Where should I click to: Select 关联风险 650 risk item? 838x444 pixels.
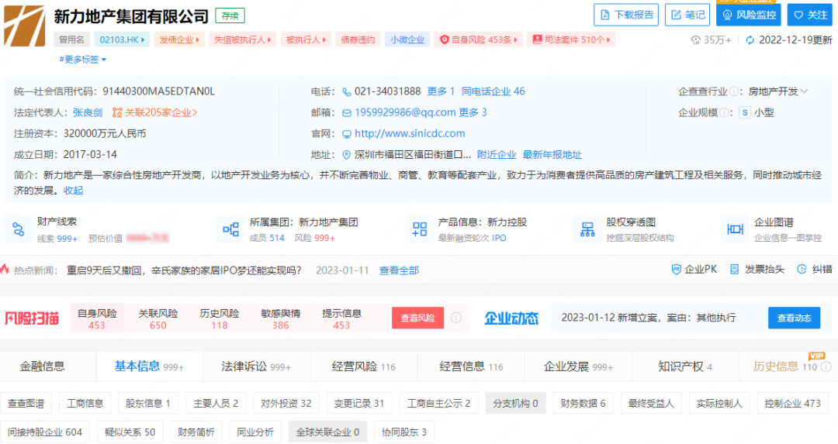click(158, 318)
